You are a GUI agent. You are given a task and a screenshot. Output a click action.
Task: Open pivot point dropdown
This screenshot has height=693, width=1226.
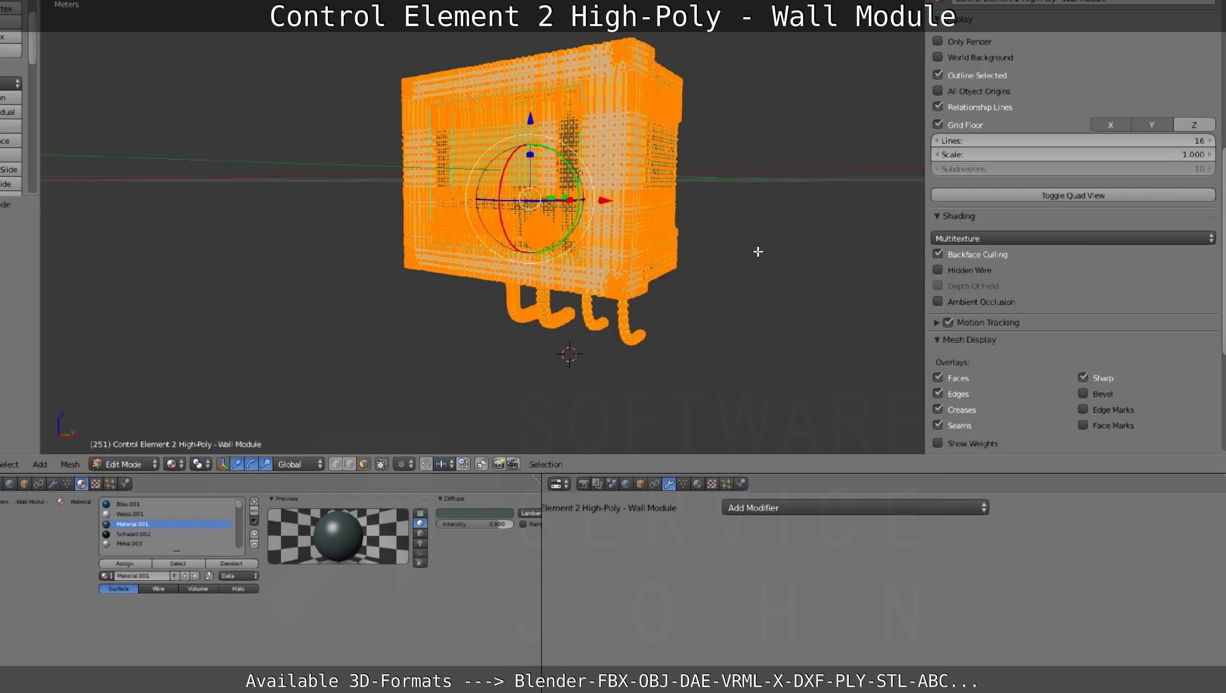coord(201,464)
